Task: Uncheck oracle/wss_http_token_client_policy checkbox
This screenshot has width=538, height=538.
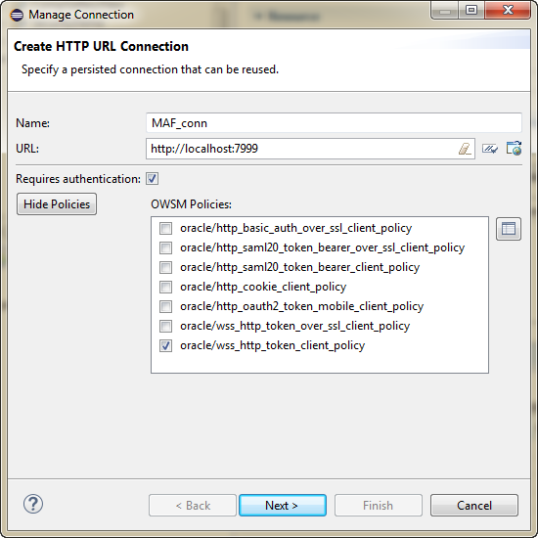Action: (x=165, y=345)
